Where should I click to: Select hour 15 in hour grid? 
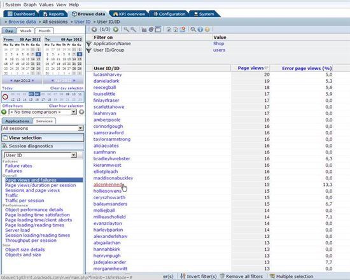click(31, 99)
